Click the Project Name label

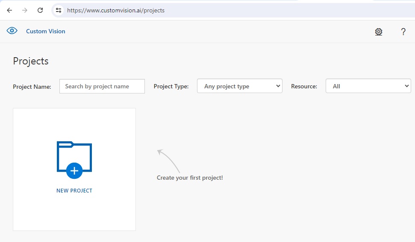point(32,87)
